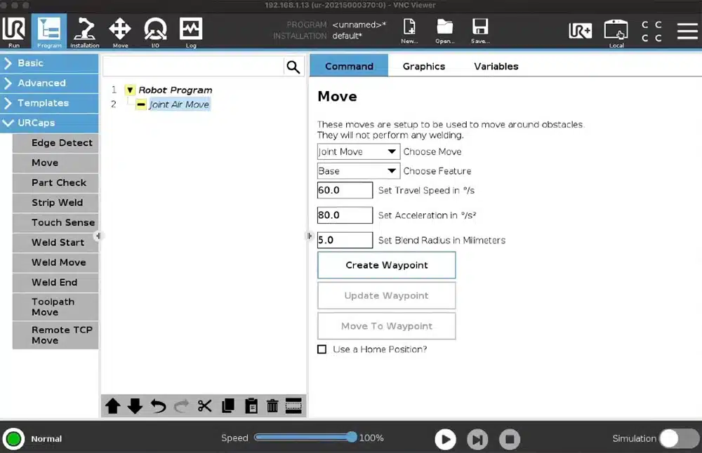Open the Move jog screen in header

click(x=120, y=32)
